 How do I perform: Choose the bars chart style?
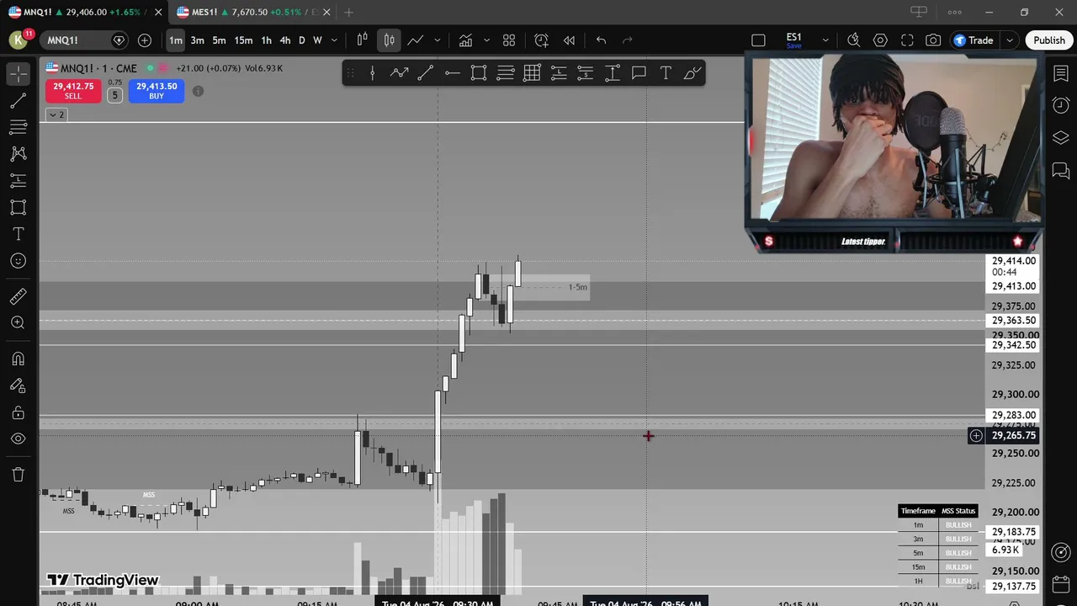pyautogui.click(x=363, y=40)
